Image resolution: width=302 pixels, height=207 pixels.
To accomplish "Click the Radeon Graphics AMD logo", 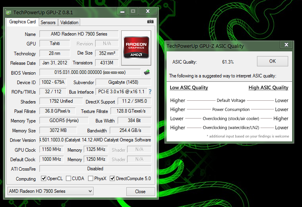I will (x=136, y=48).
